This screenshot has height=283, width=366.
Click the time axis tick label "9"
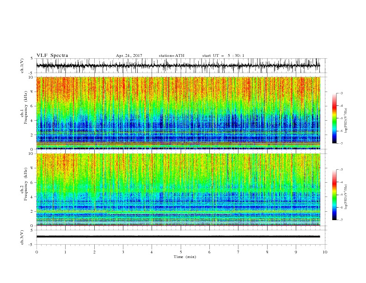[x=296, y=252]
